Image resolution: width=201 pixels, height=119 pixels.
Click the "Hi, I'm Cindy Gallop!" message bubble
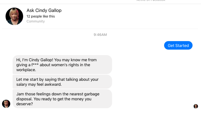[62, 65]
